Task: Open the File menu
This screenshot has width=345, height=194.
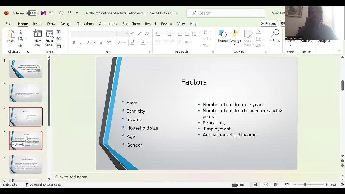Action: point(8,24)
